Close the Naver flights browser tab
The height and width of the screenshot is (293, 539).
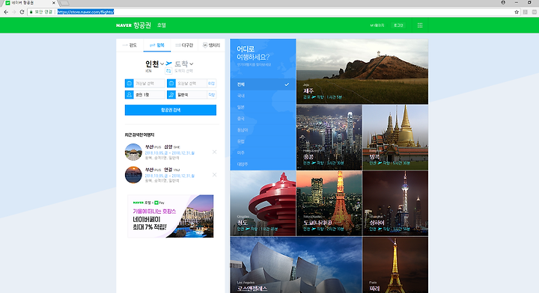[x=54, y=3]
